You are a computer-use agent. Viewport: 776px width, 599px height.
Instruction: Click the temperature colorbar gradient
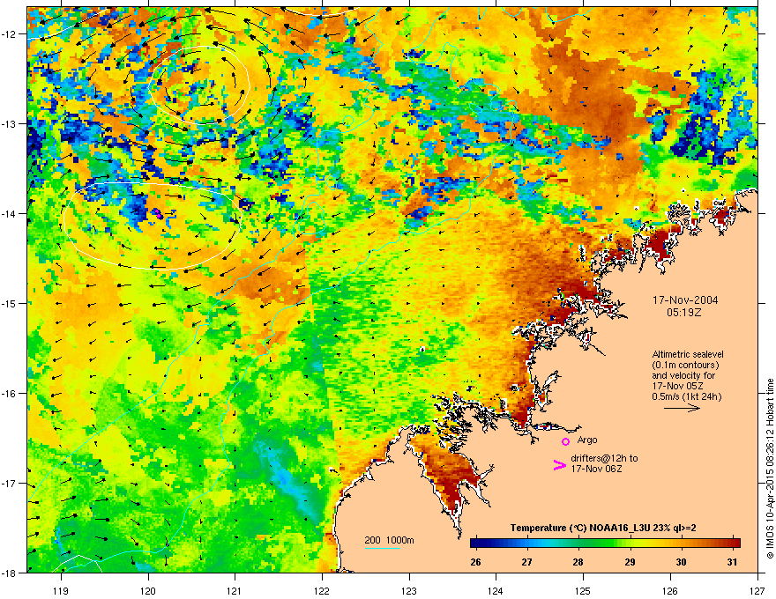(x=605, y=543)
